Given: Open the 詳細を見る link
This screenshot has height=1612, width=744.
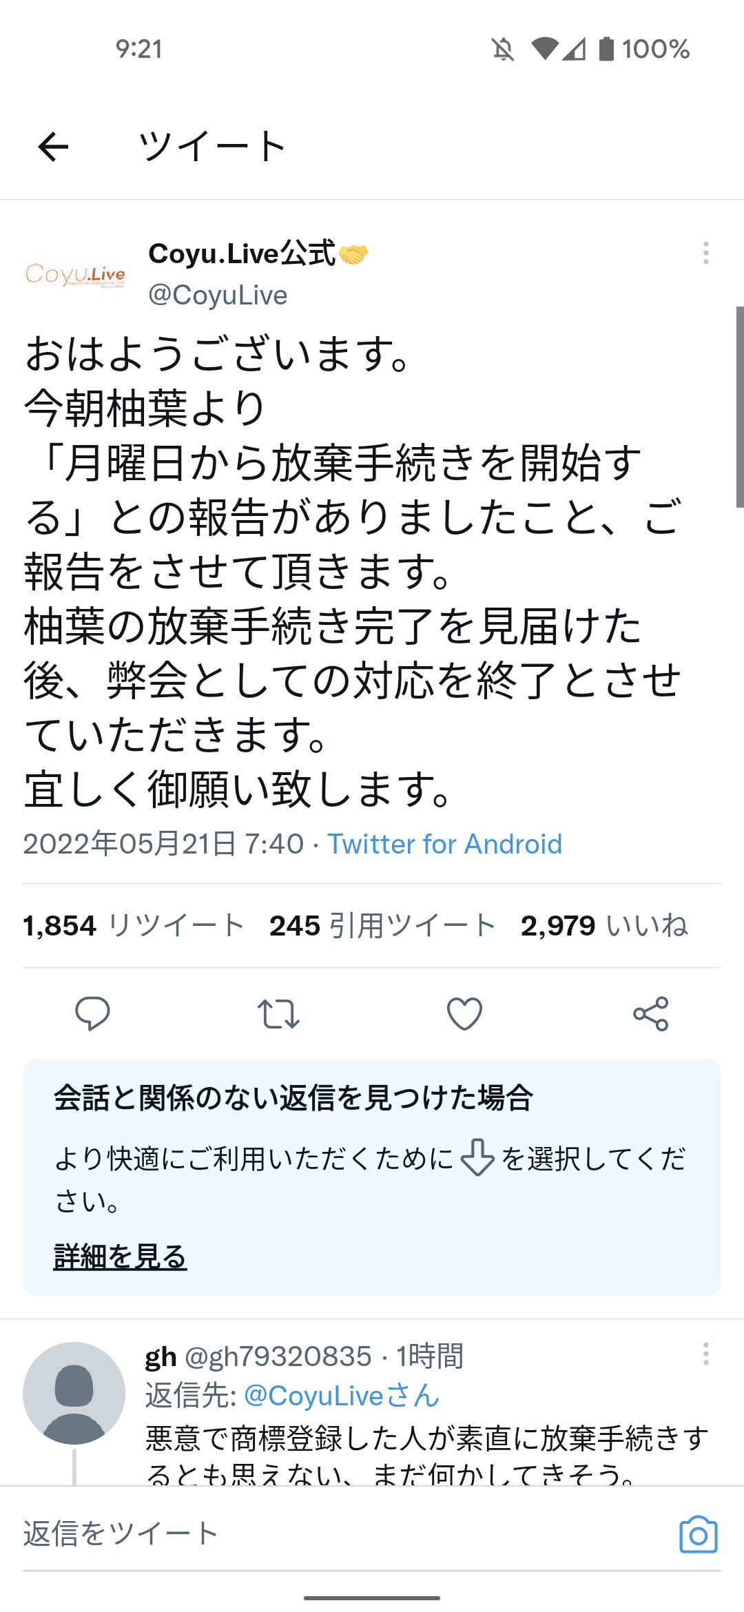Looking at the screenshot, I should (x=121, y=1256).
